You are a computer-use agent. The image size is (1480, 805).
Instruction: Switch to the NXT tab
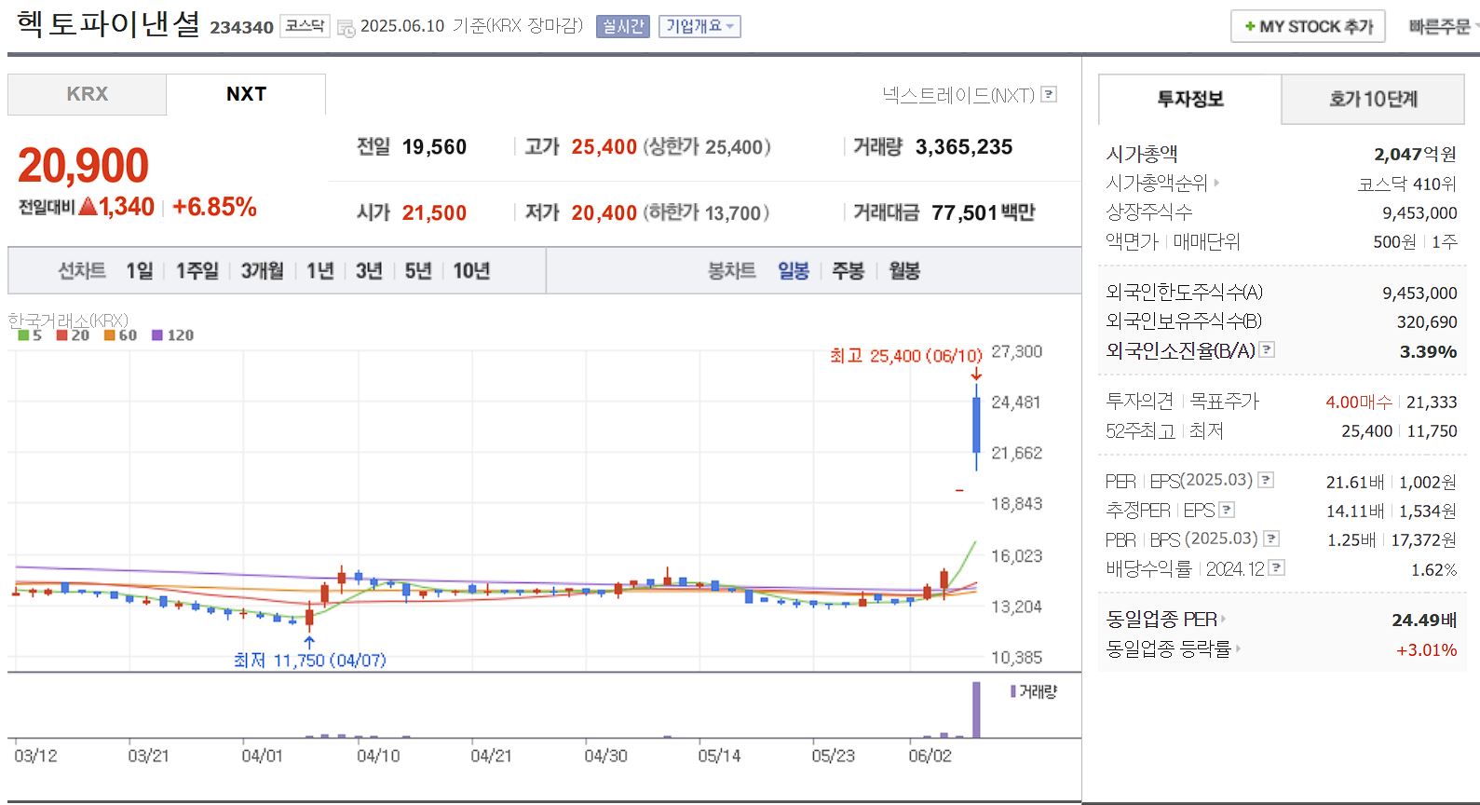coord(246,94)
